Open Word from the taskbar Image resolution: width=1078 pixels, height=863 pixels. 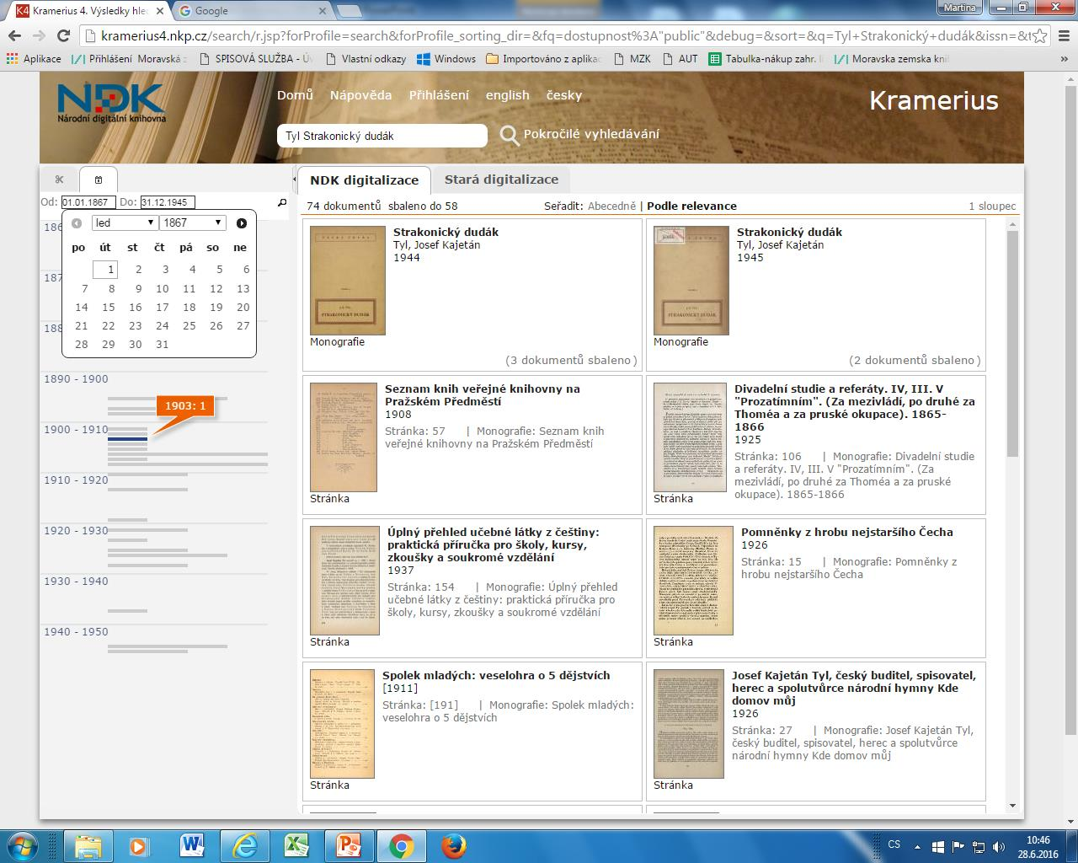191,845
